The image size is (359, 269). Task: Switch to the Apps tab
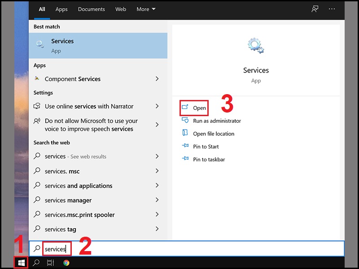61,9
